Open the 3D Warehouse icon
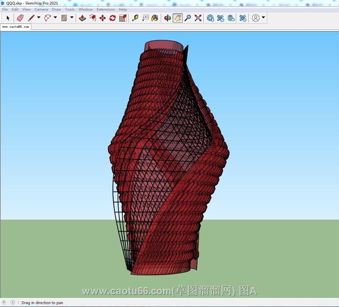339x307 pixels. [210, 18]
